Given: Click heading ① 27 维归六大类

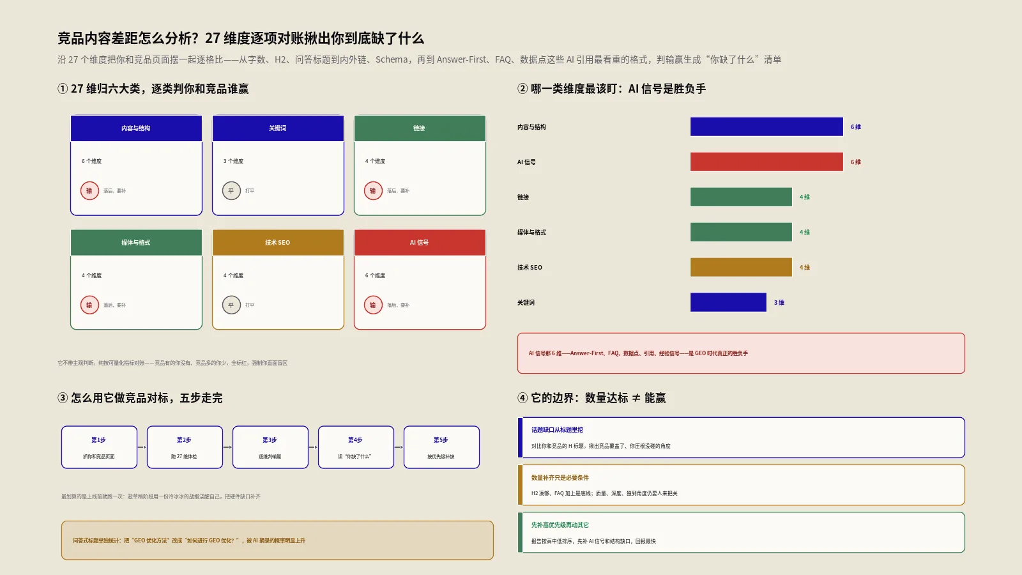Looking at the screenshot, I should tap(153, 89).
